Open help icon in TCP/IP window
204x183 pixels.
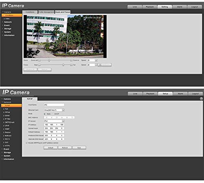(201, 99)
